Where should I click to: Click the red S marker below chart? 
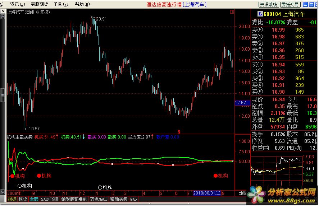click(179, 132)
